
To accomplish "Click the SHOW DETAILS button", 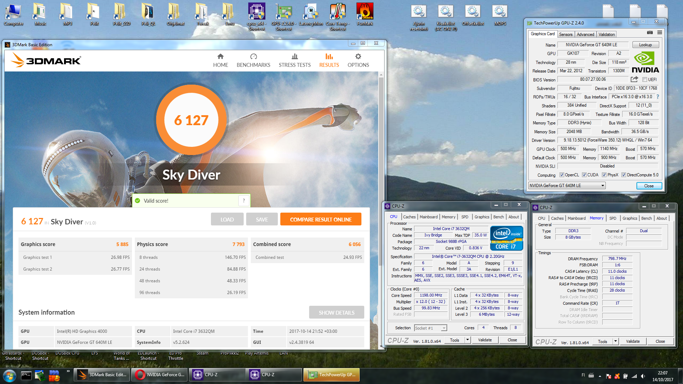I will pyautogui.click(x=337, y=313).
